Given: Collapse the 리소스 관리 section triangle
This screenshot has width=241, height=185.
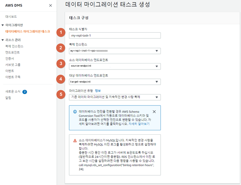Looking at the screenshot, I should pos(3,40).
